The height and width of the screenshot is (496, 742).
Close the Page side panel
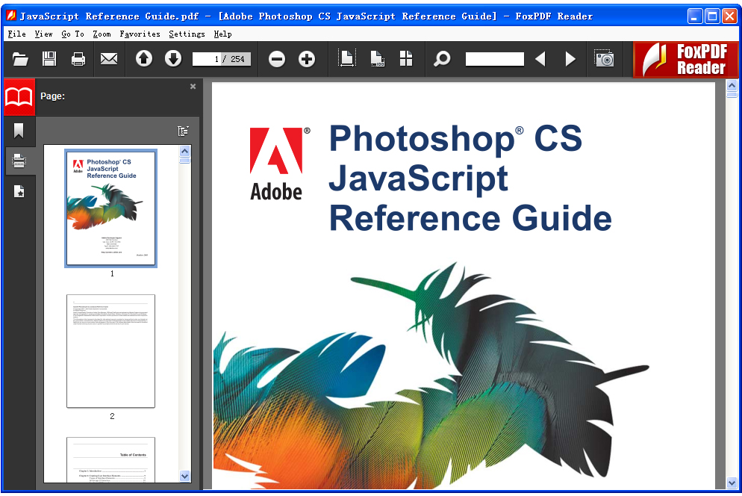193,86
